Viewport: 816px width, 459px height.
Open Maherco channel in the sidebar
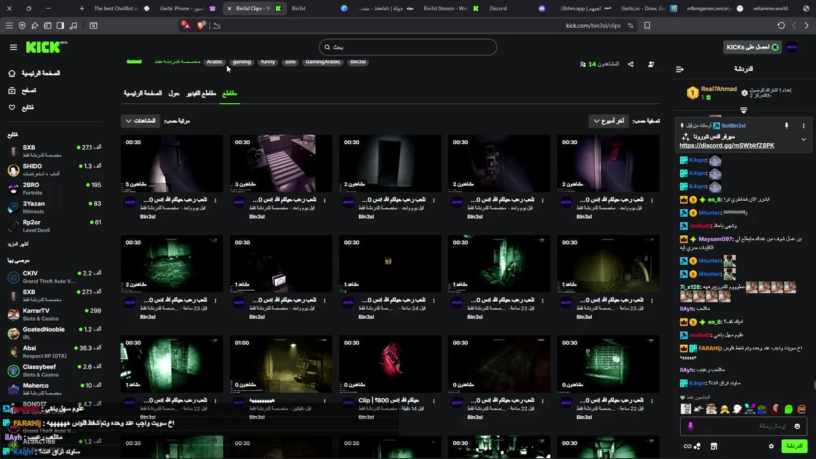coord(54,389)
